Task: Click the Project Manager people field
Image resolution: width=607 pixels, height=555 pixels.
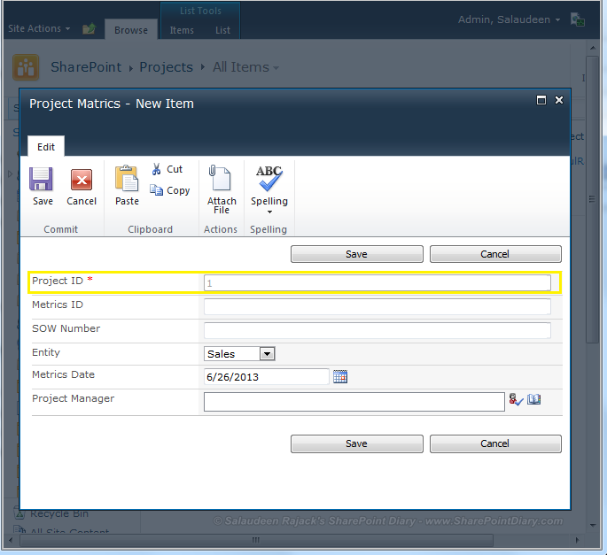Action: click(x=354, y=402)
